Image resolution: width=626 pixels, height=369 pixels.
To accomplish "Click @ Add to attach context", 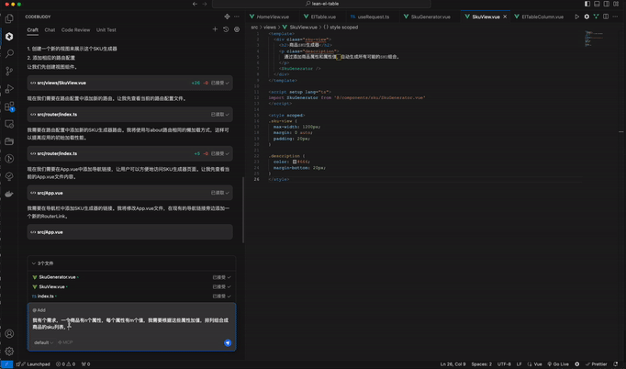I will pyautogui.click(x=39, y=310).
